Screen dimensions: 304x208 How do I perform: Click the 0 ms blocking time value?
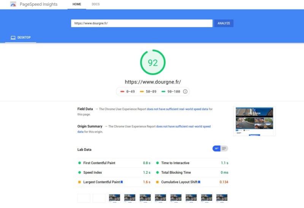coord(225,173)
